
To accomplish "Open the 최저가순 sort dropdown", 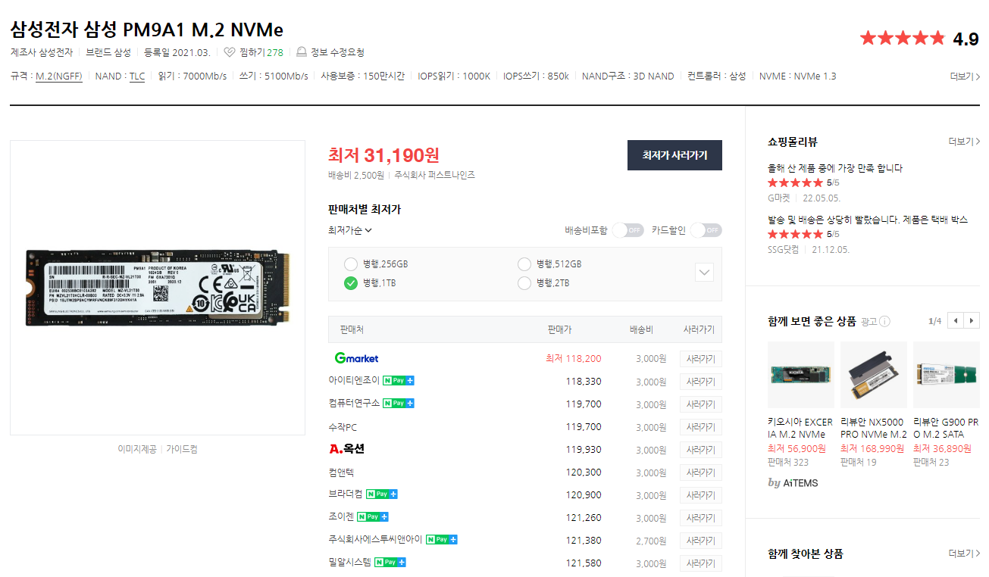I will point(350,230).
